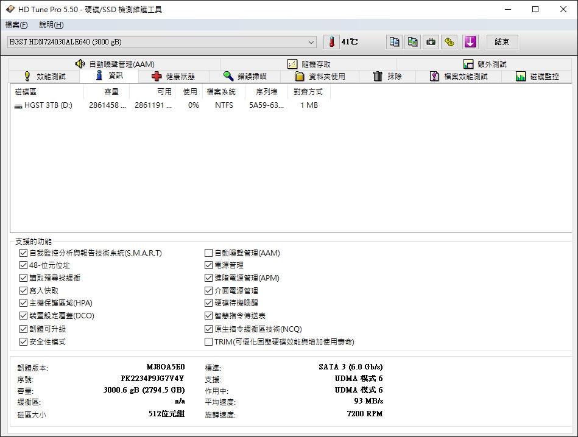Click the 結束 exit button
578x437 pixels.
pos(502,42)
